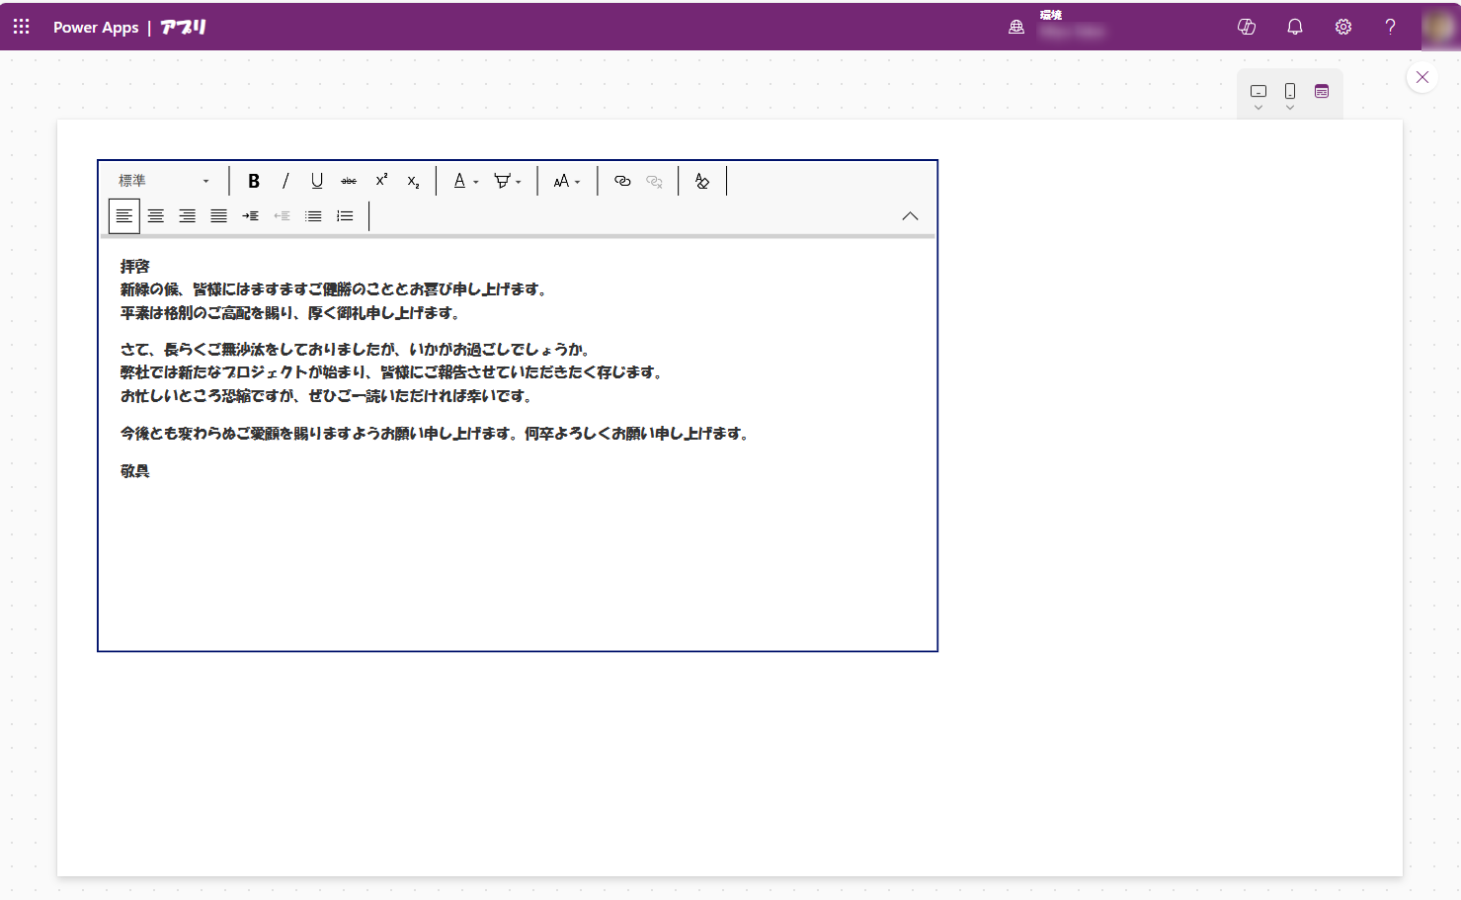The width and height of the screenshot is (1461, 900).
Task: Open the user account avatar
Action: point(1439,27)
